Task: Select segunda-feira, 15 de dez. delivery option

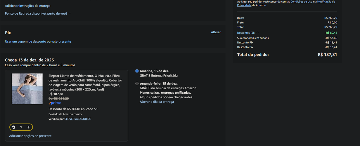Action: pyautogui.click(x=137, y=84)
